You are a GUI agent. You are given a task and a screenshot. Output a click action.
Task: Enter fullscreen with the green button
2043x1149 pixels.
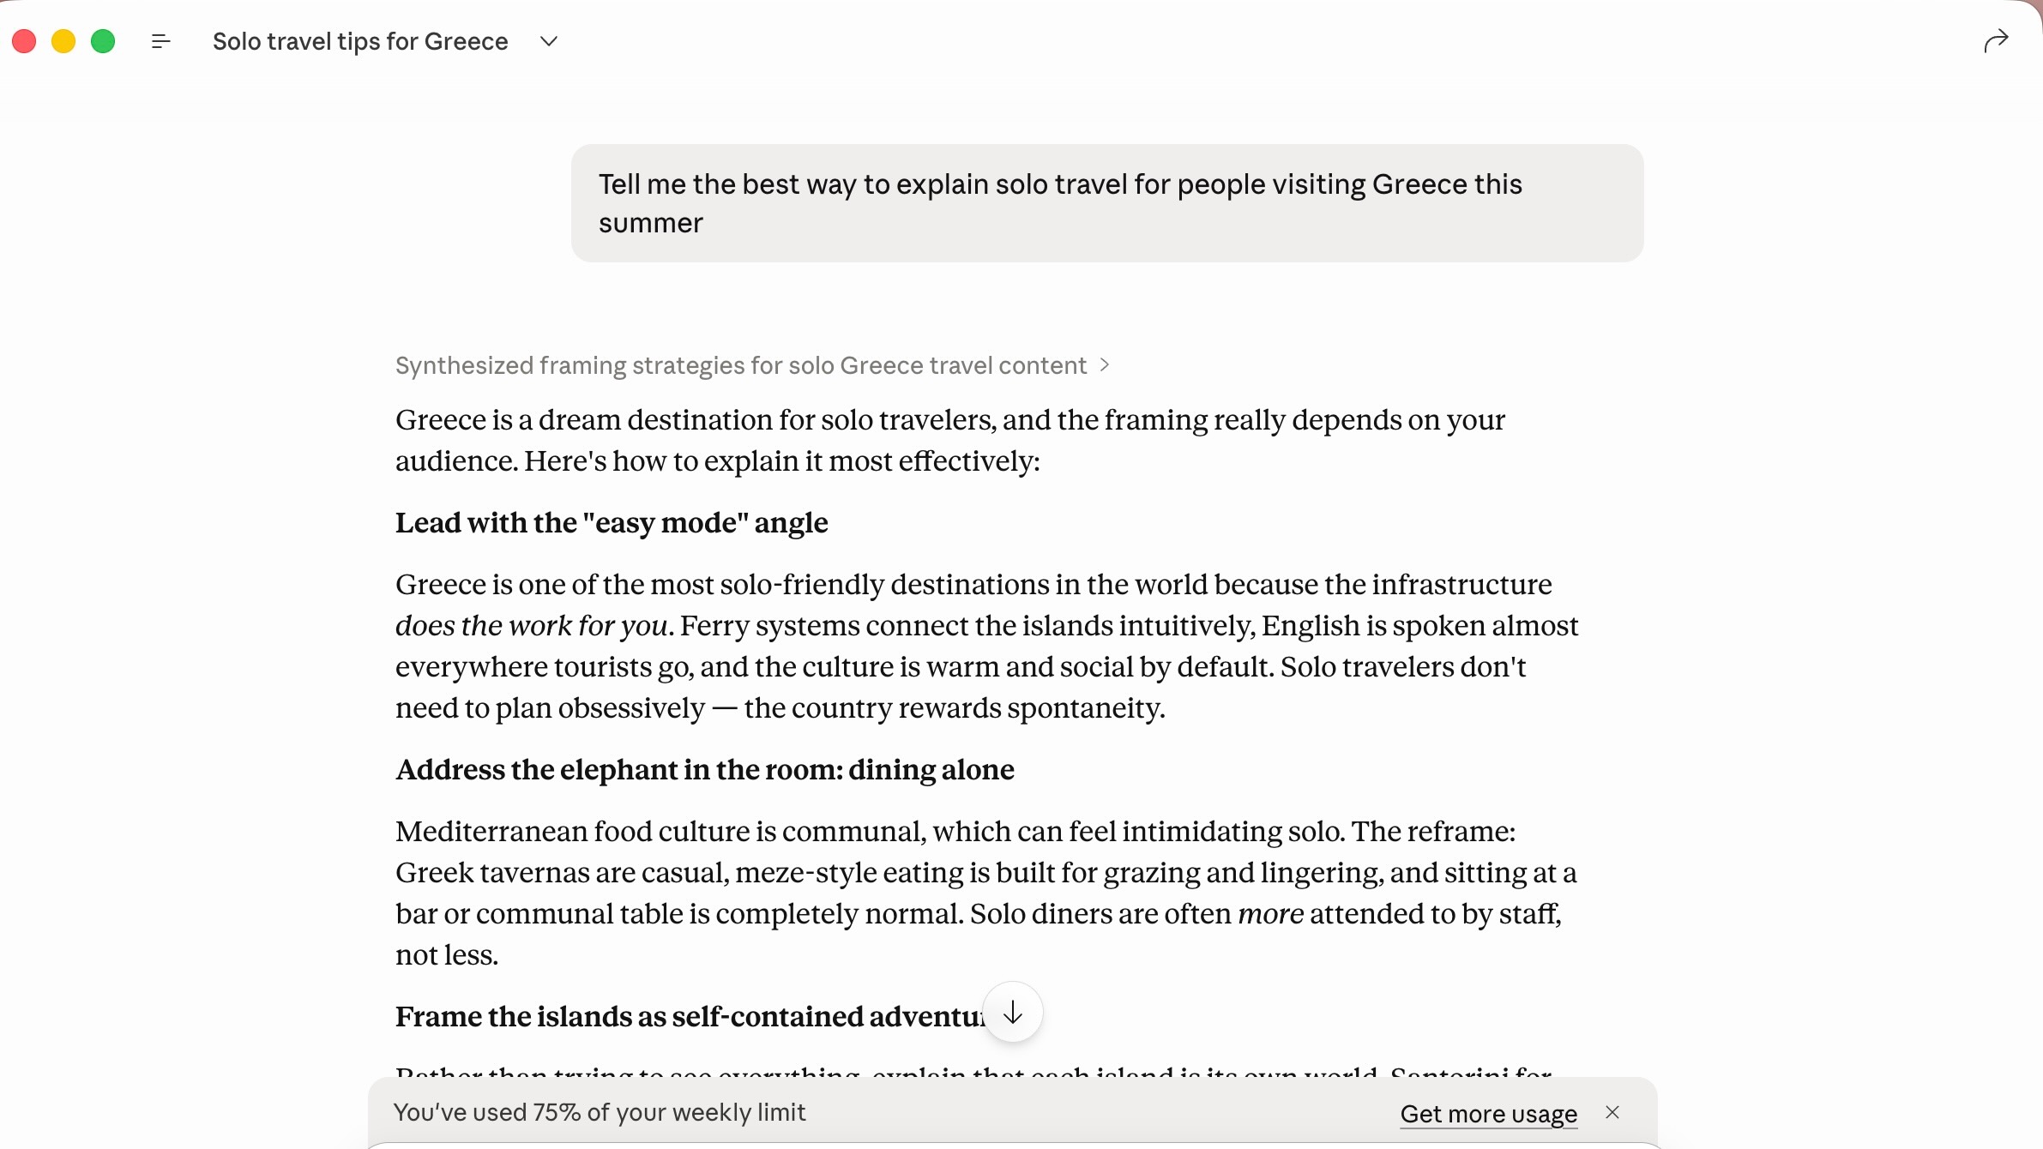click(x=103, y=41)
